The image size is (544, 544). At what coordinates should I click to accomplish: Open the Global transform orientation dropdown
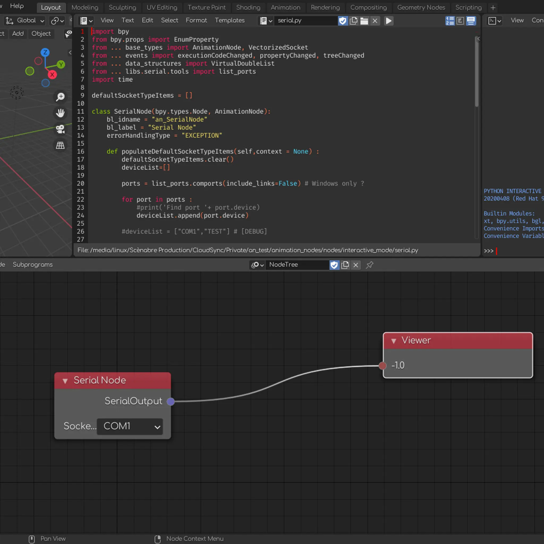(x=25, y=20)
